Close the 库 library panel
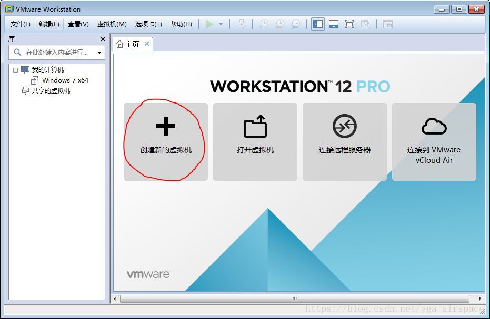Image resolution: width=490 pixels, height=319 pixels. [x=103, y=39]
